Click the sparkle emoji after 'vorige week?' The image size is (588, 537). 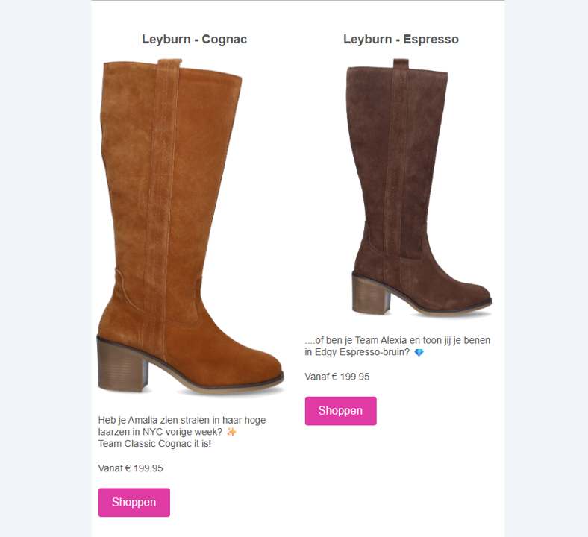point(232,432)
